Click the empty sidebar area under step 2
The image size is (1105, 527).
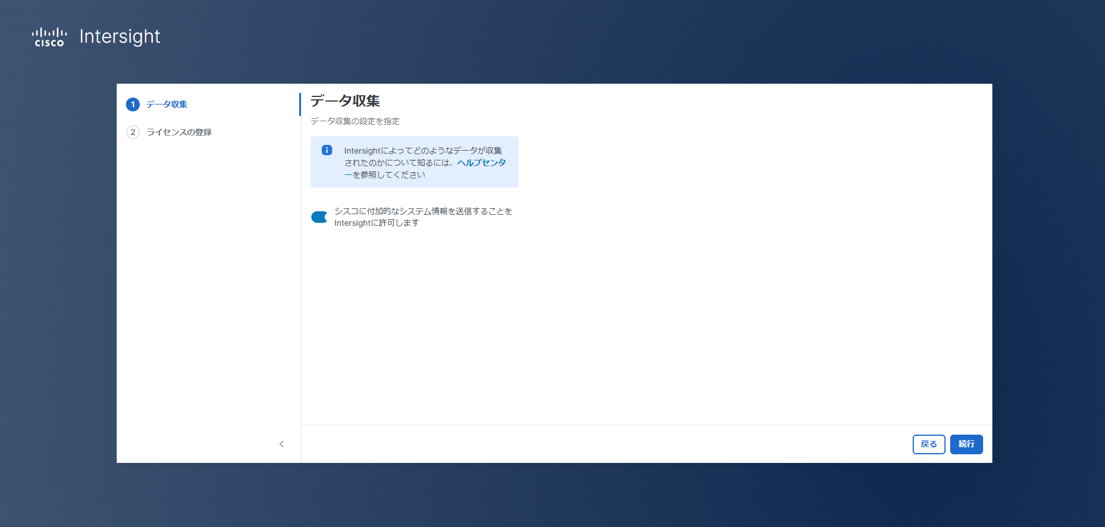click(x=208, y=277)
